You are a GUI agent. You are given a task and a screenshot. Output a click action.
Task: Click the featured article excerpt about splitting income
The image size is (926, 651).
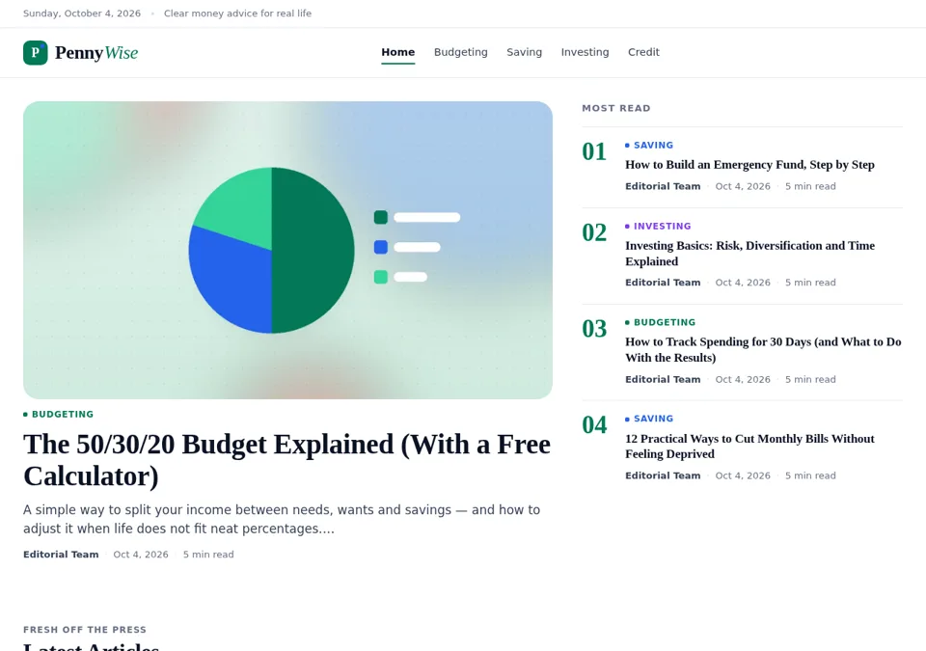click(282, 519)
